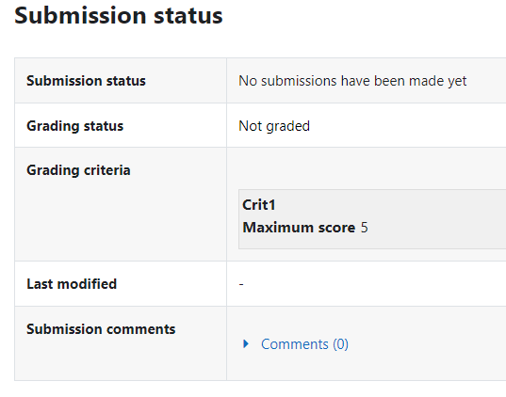Screen dimensions: 506x397
Task: Click the Crit1 criterion name
Action: [x=259, y=205]
